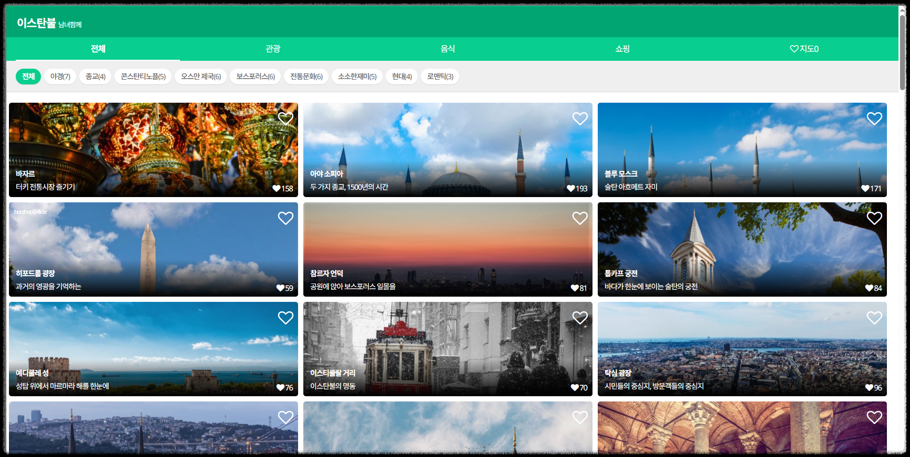
Task: Click the 과거의 영광을 기억하는 subtitle
Action: click(48, 287)
